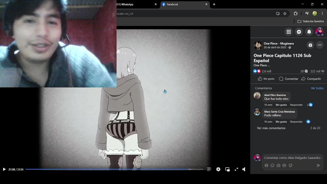The width and height of the screenshot is (327, 184).
Task: Open a new browser tab
Action: click(214, 4)
